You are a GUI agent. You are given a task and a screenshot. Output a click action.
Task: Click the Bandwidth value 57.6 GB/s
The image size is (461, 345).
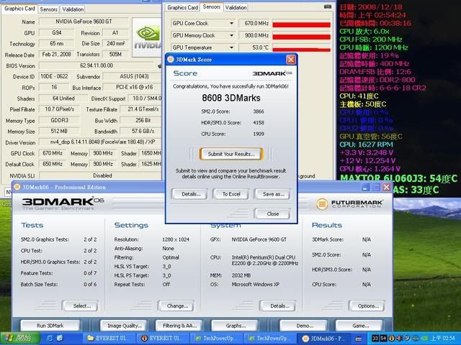point(141,131)
